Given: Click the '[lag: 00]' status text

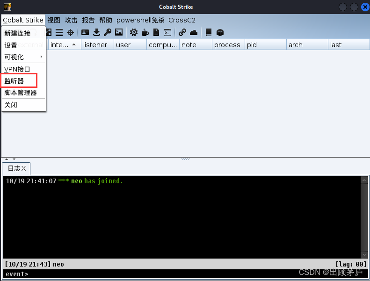Looking at the screenshot, I should click(351, 264).
